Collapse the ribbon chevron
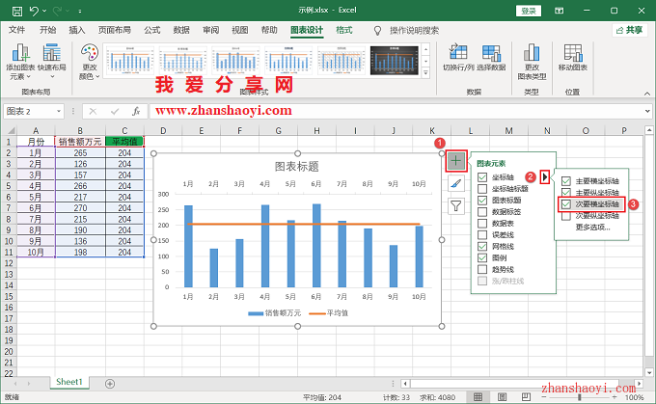The width and height of the screenshot is (656, 404). point(646,94)
